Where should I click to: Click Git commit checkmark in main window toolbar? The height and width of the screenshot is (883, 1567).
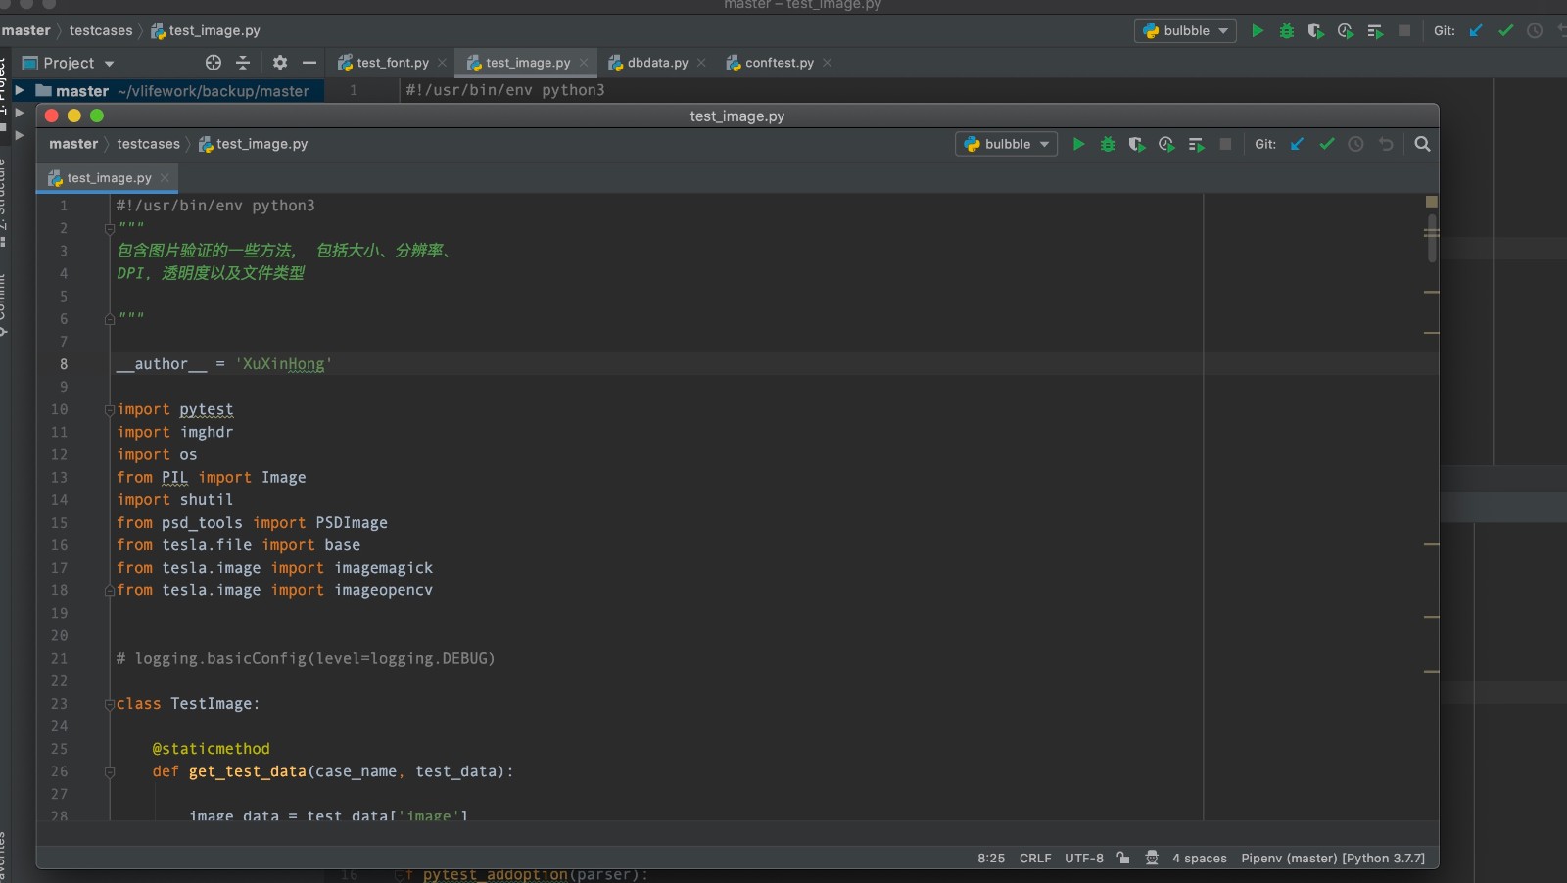pos(1506,31)
